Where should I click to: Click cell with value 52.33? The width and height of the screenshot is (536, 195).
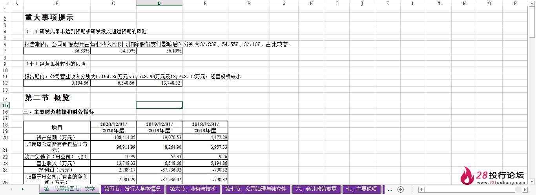159,157
